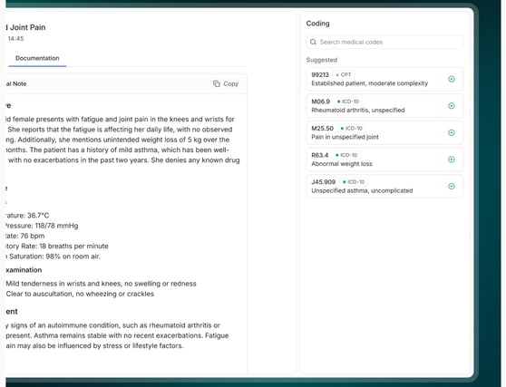
Task: Select the Abnormal weight loss code card
Action: [384, 160]
